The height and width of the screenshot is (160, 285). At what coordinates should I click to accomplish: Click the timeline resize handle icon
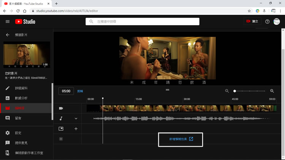coord(168,90)
